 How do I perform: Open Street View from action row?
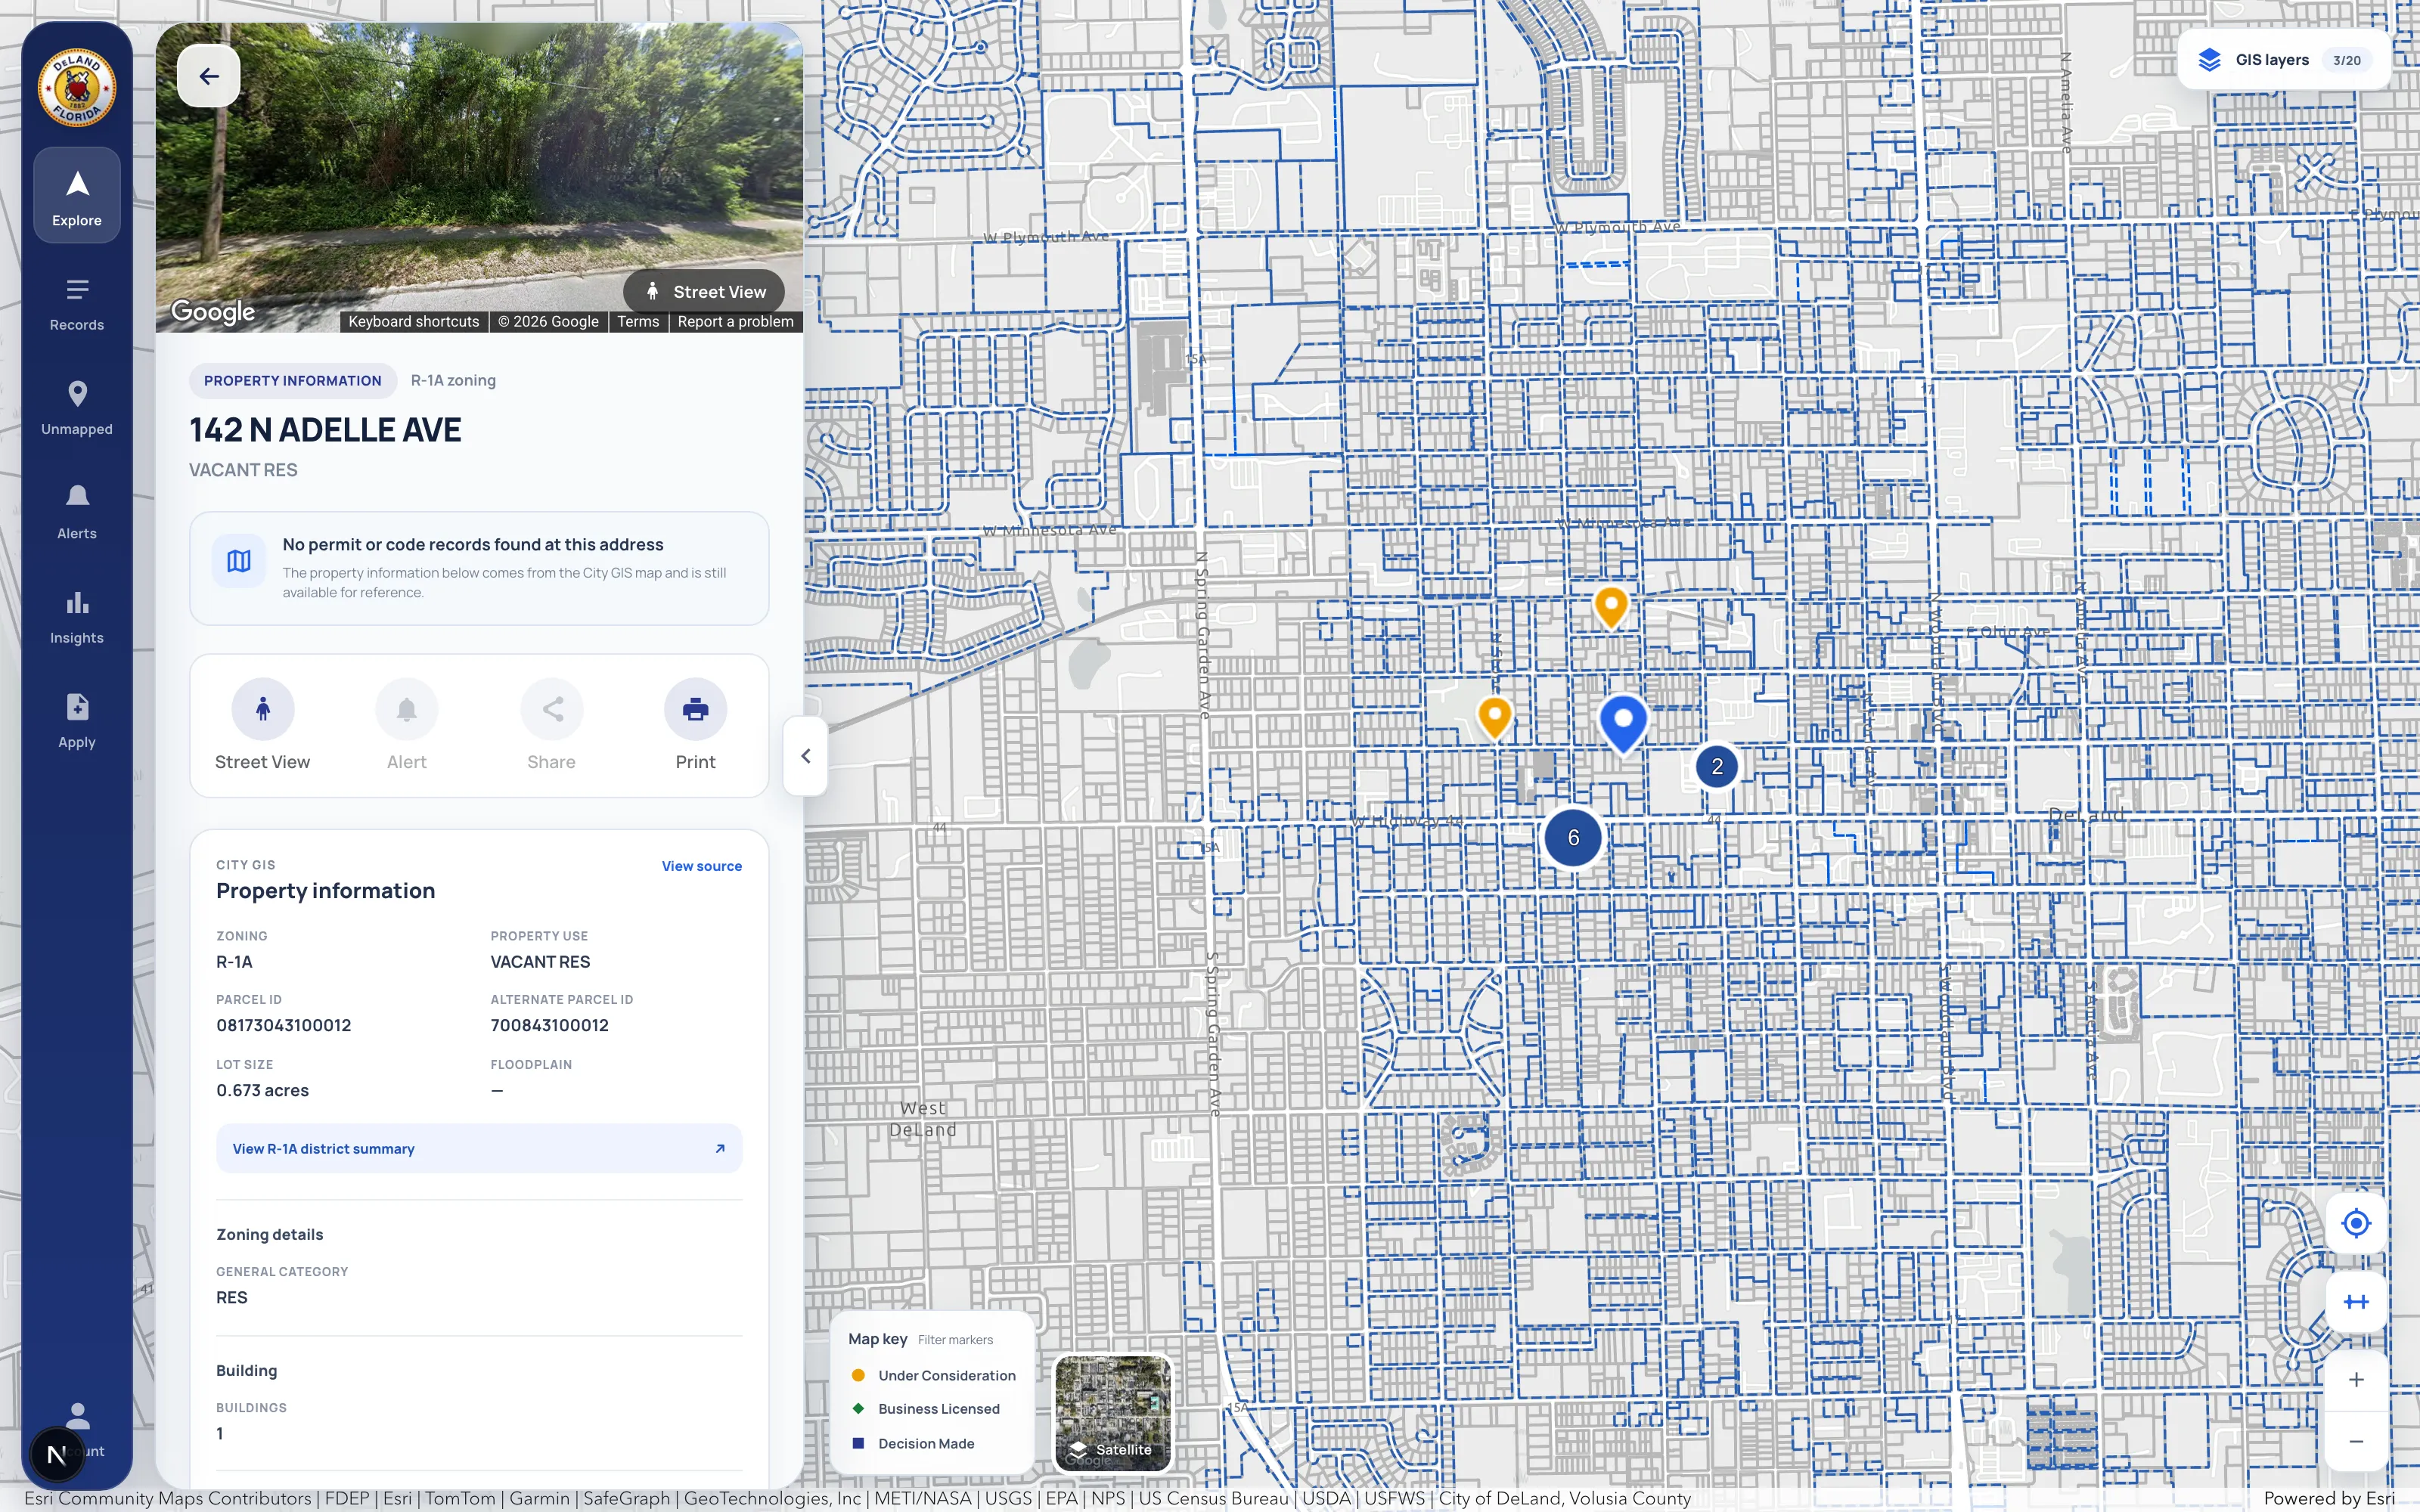[263, 725]
